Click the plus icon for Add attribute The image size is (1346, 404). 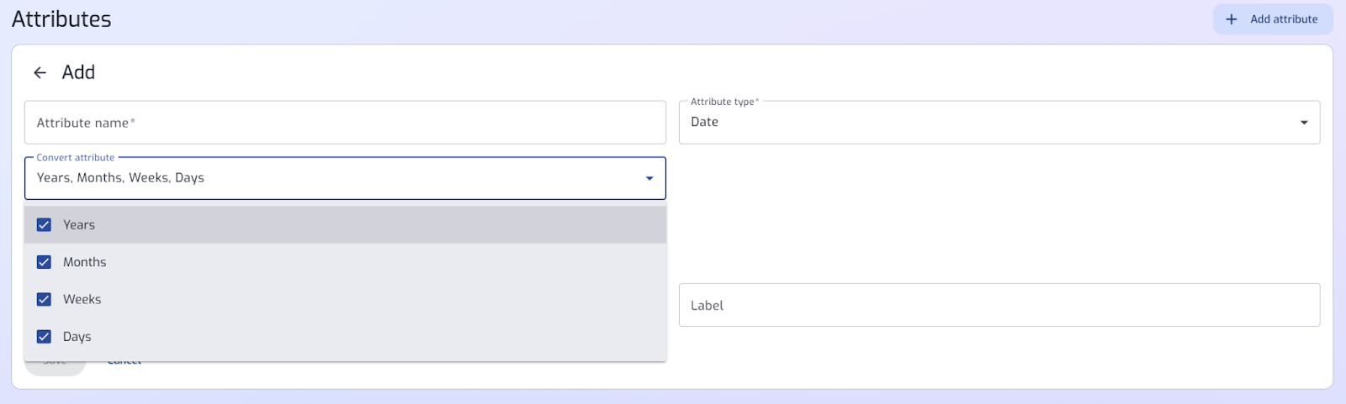click(x=1232, y=19)
